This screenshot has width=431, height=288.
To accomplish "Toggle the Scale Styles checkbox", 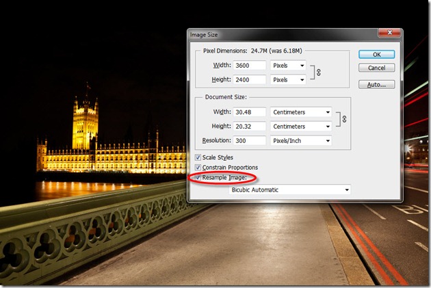I will tap(198, 157).
